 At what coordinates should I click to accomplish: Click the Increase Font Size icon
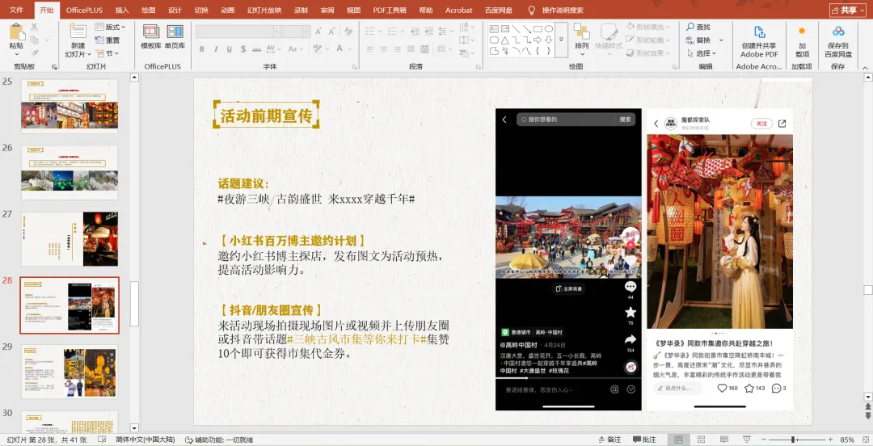[318, 32]
